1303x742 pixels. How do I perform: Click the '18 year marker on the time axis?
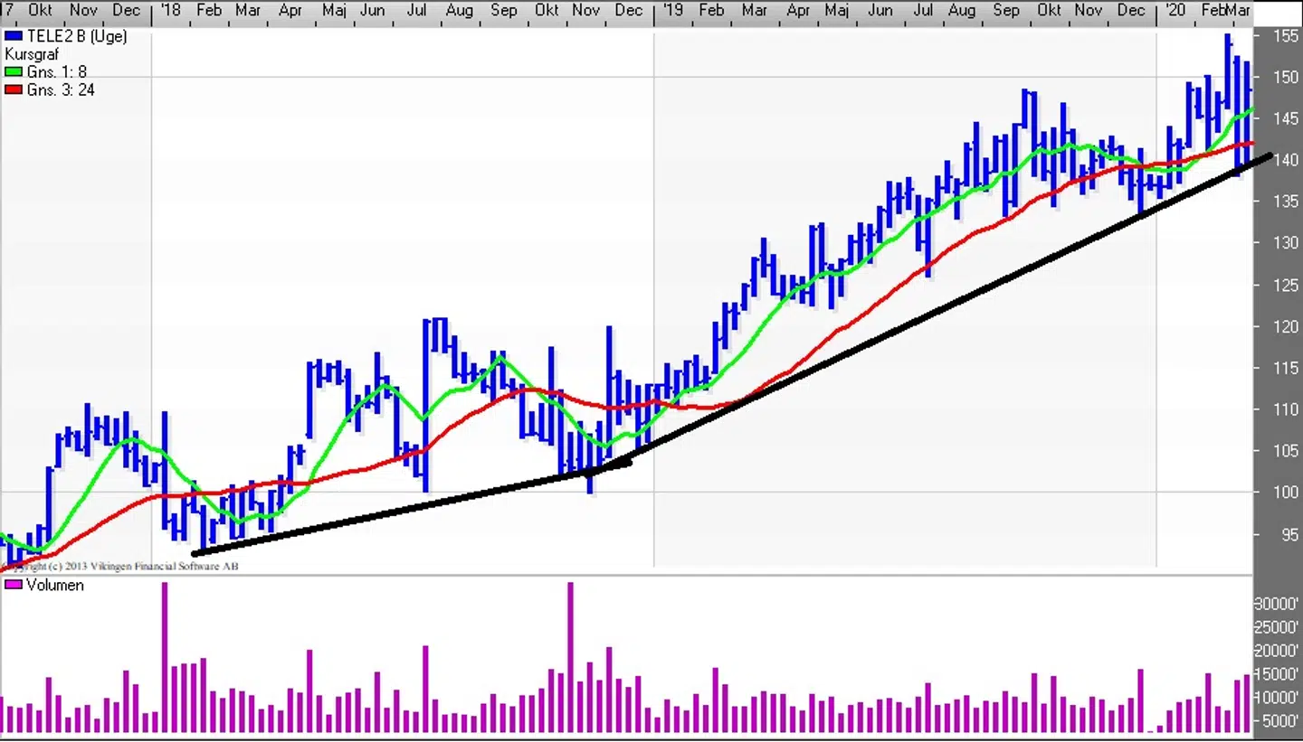(x=169, y=11)
